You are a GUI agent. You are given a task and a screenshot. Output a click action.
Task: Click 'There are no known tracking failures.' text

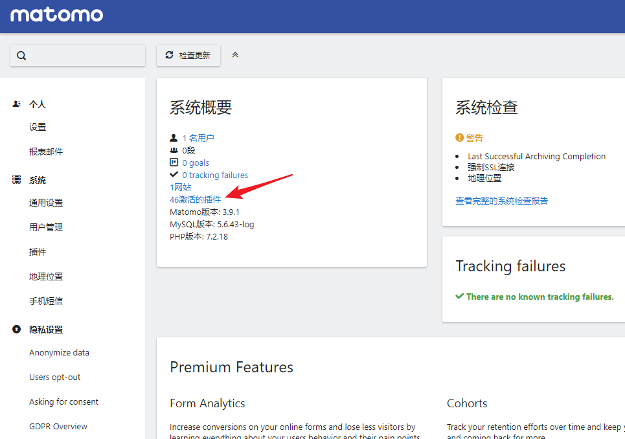point(540,297)
